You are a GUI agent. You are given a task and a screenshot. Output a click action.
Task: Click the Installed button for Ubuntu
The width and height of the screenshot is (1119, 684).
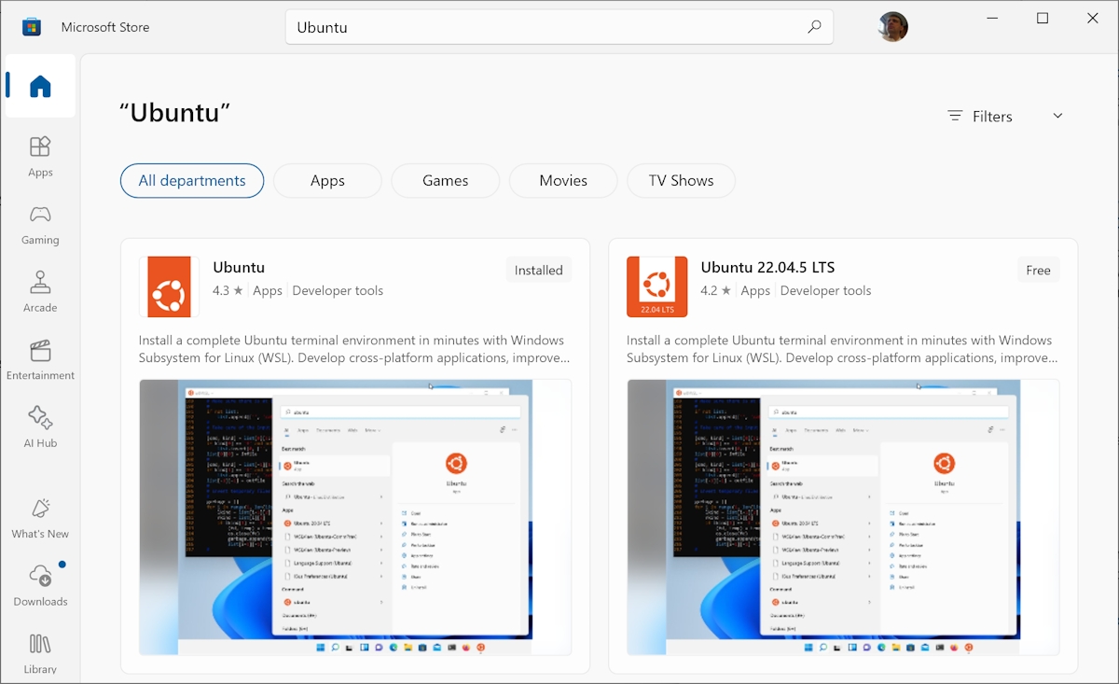tap(539, 271)
